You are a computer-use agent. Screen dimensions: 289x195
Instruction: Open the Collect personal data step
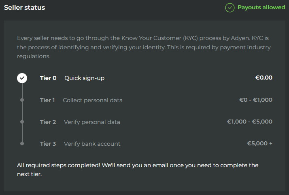92,100
